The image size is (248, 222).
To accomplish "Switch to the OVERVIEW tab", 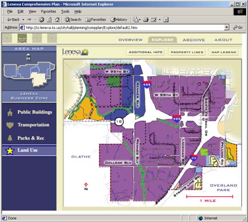I will tap(130, 40).
